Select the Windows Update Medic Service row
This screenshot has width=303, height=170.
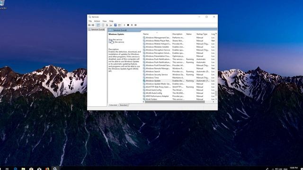[x=179, y=84]
